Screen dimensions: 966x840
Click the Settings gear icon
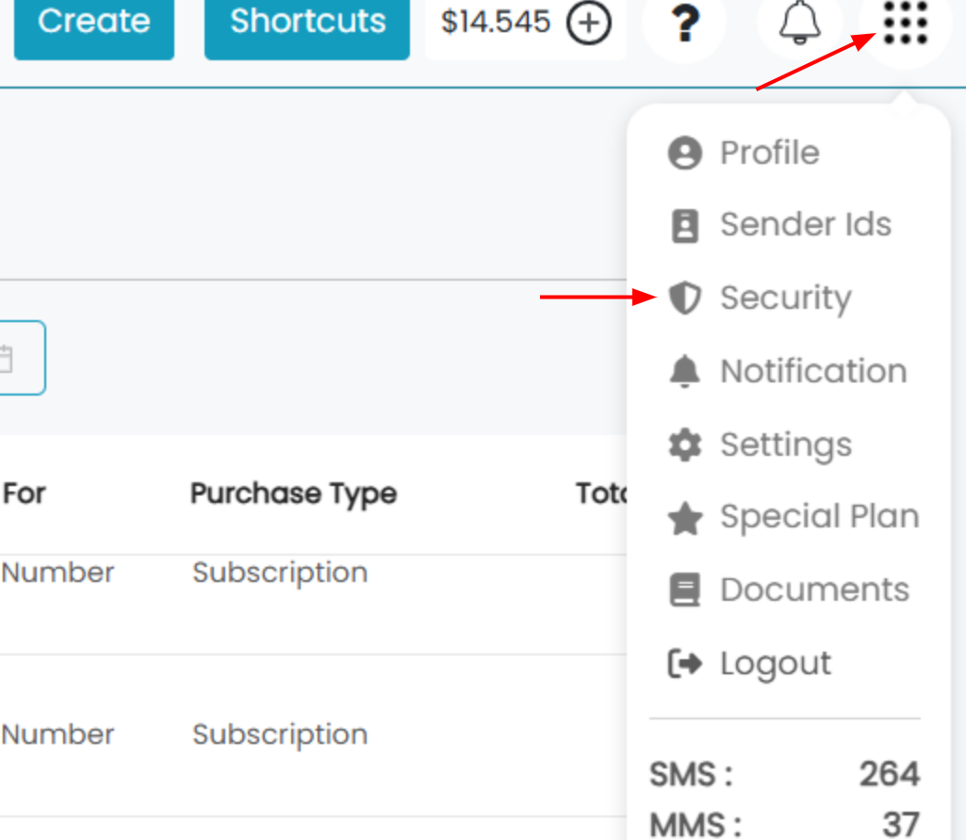(x=684, y=444)
